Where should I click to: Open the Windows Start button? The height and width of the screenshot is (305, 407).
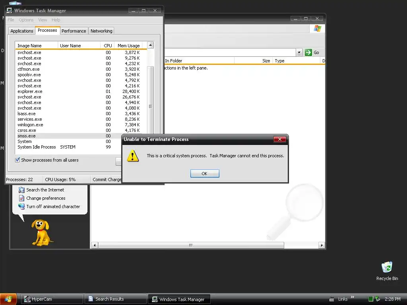click(8, 299)
